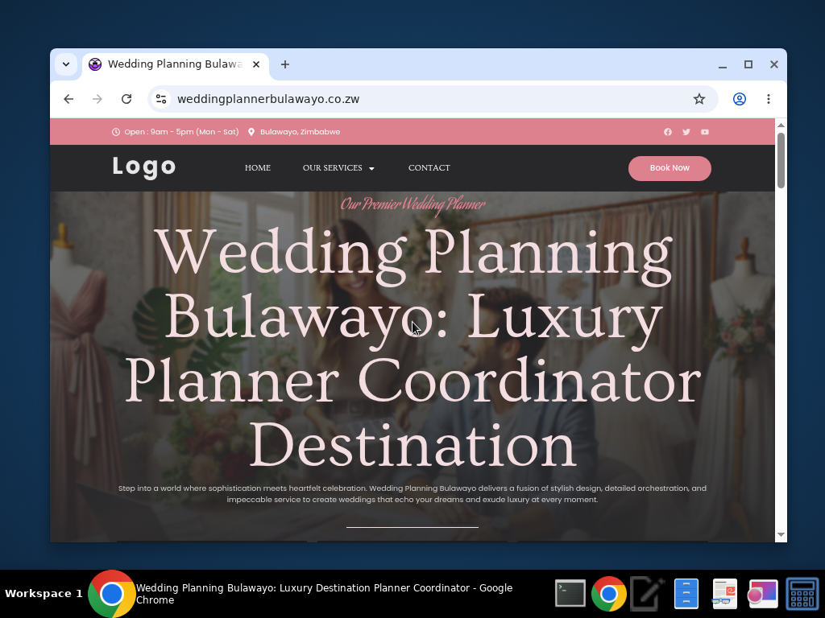Go back with the browser back arrow
Screen dimensions: 825x618
68,99
